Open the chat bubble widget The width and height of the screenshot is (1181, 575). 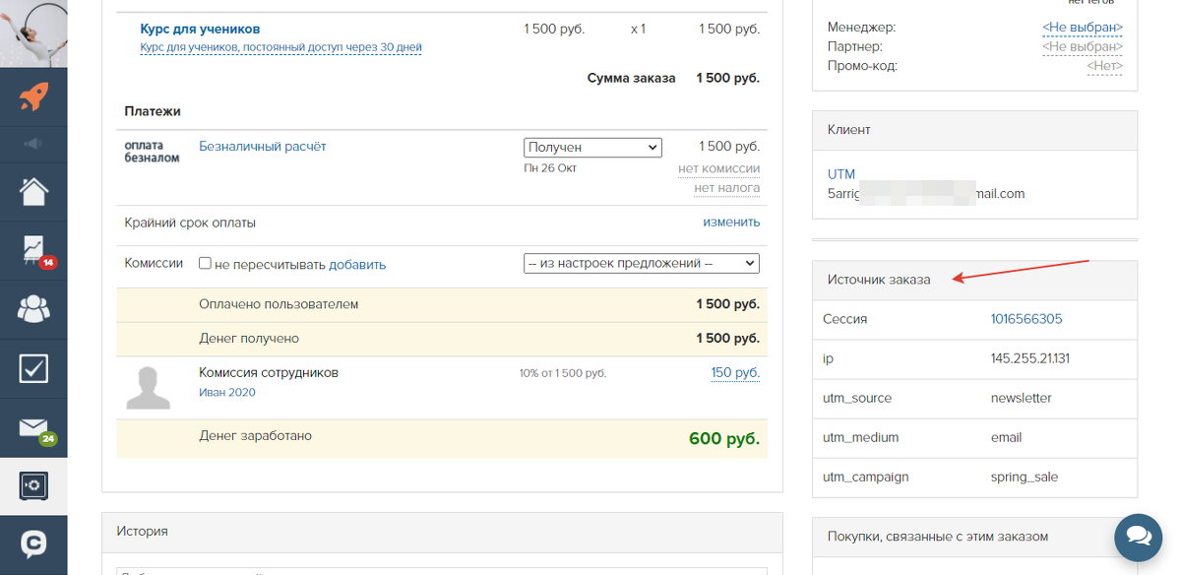point(1139,536)
